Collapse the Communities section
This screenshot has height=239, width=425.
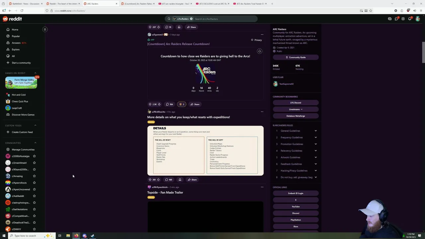[x=35, y=143]
